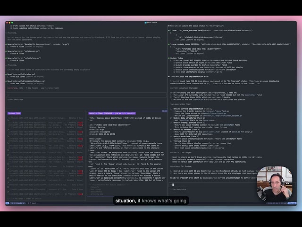
Task: Click scroll position indicator atop Details pane
Action: coord(165,111)
